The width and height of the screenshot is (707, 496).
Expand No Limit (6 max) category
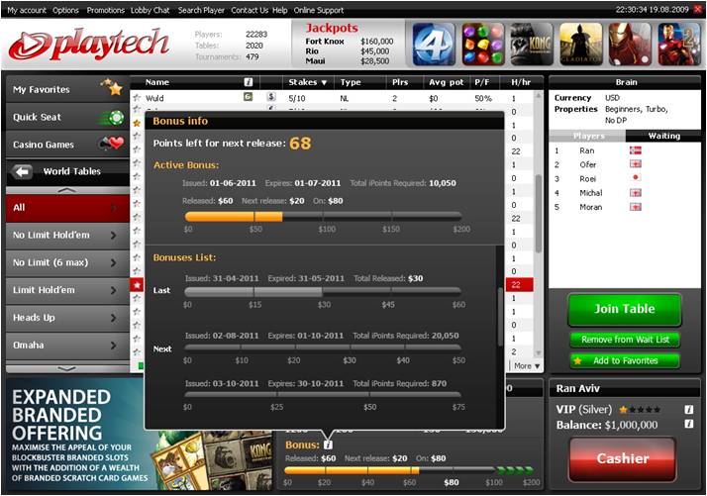(x=113, y=263)
